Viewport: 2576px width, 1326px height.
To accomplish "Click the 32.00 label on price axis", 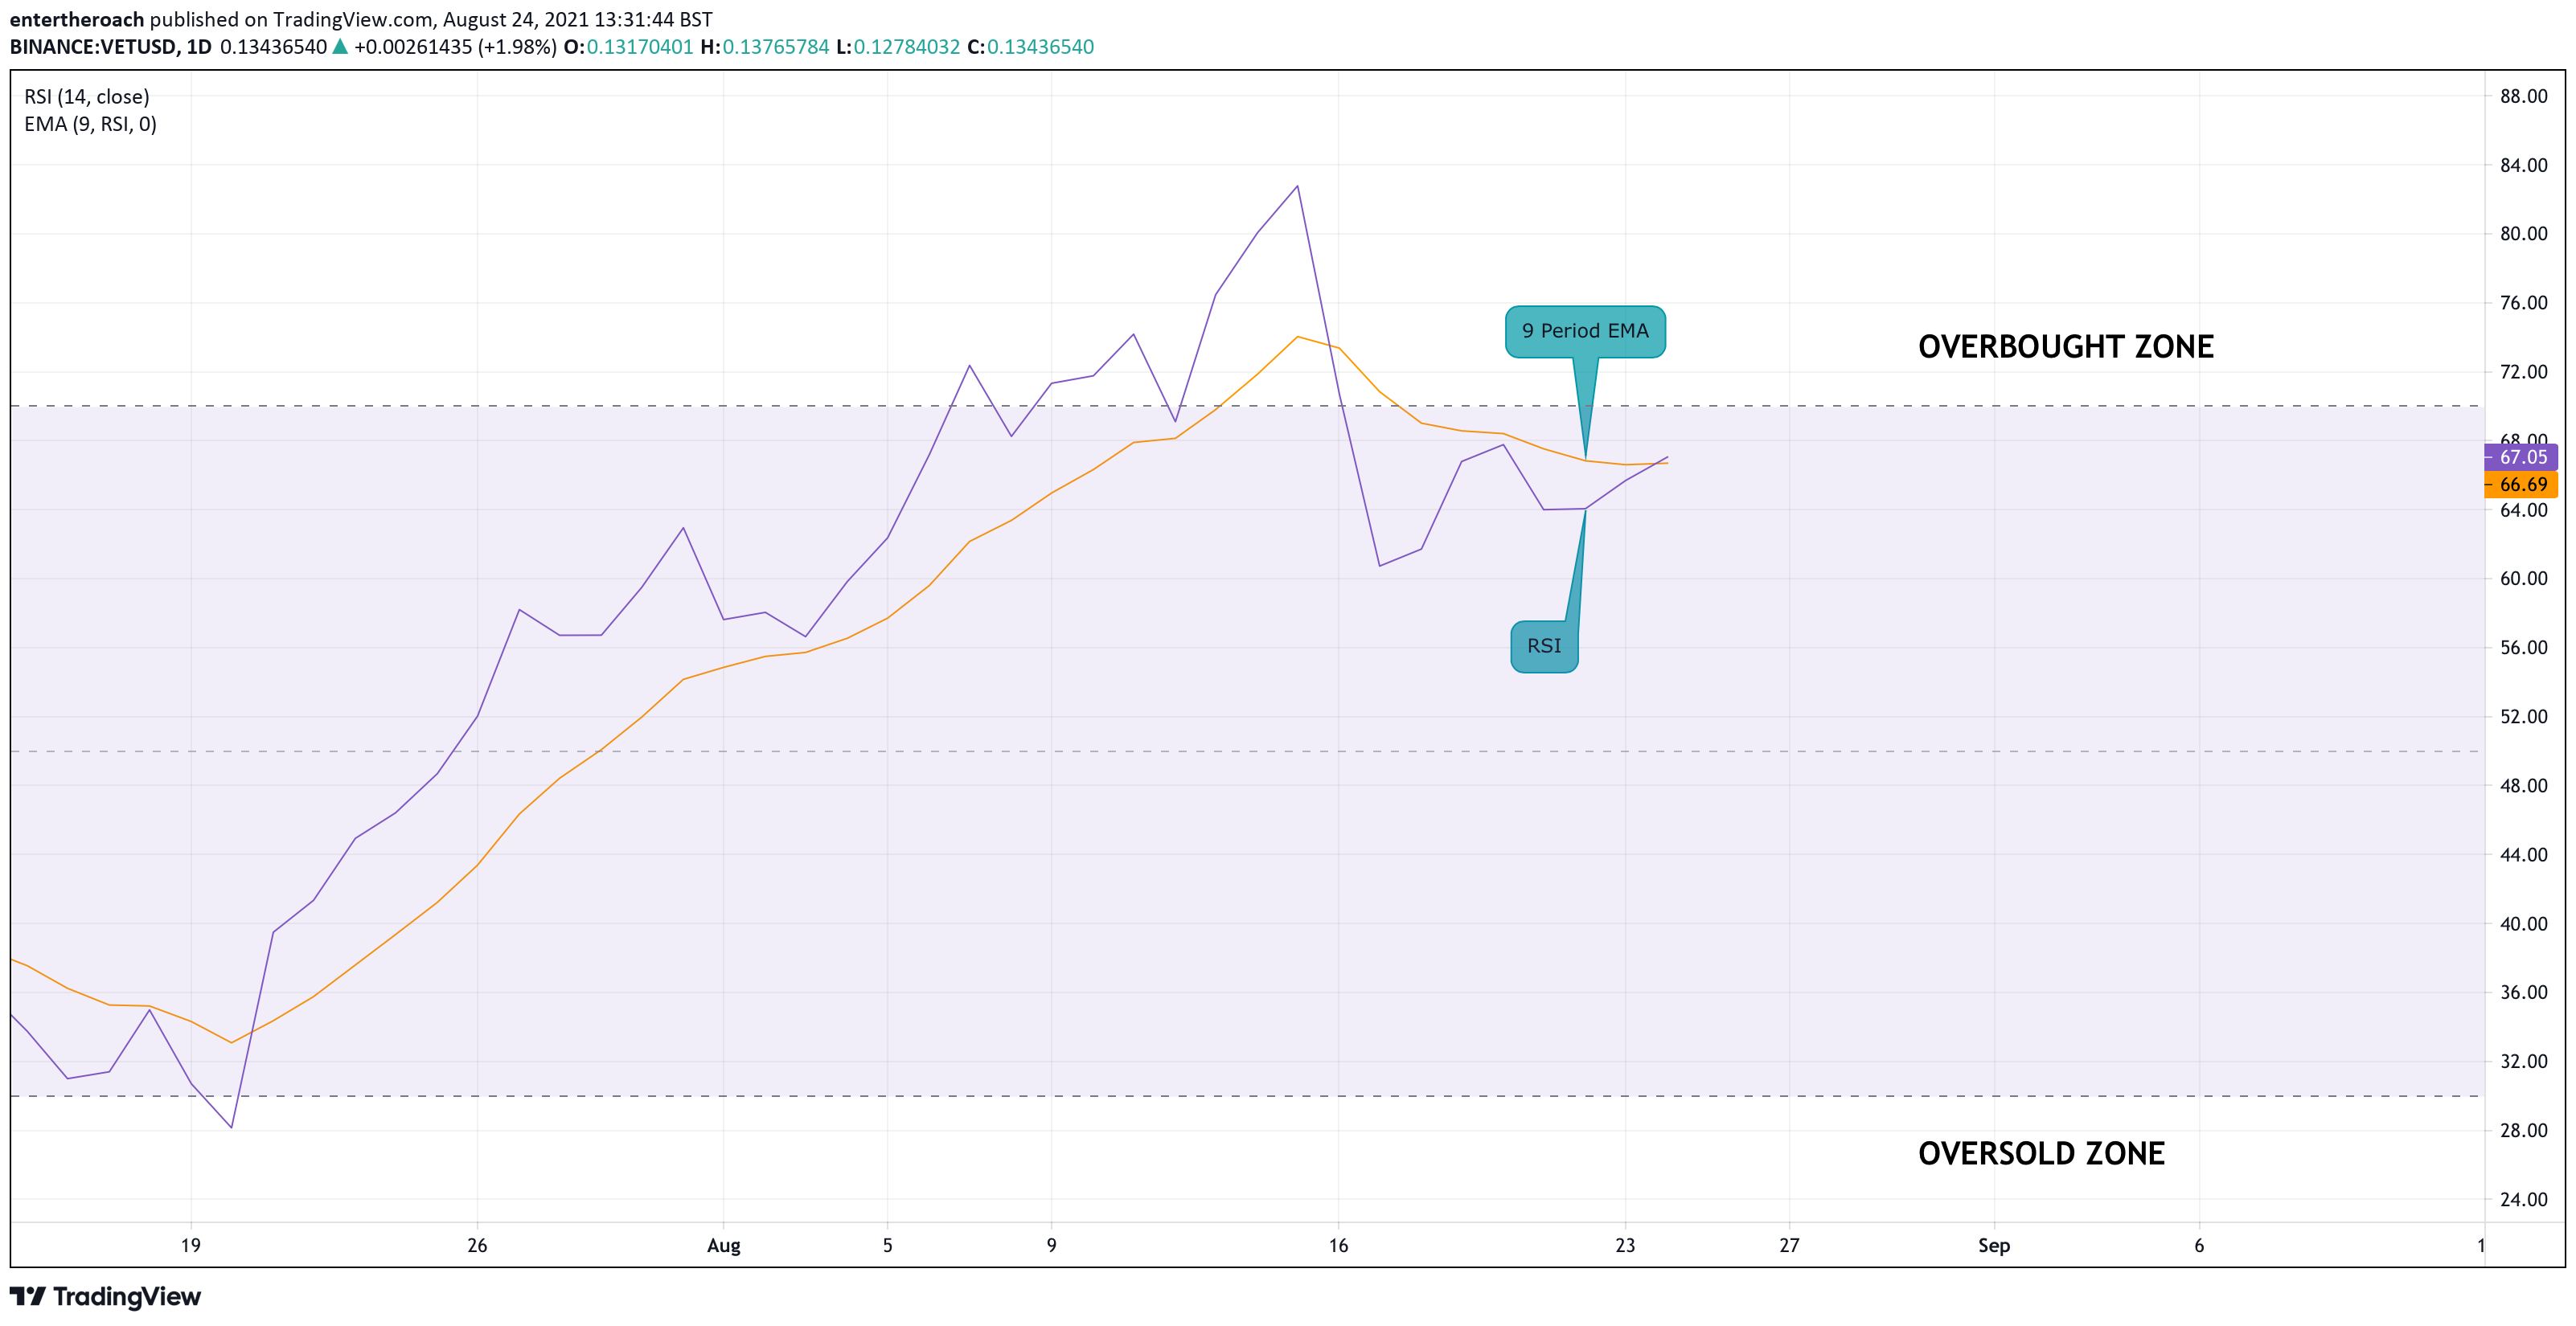I will tap(2523, 1061).
